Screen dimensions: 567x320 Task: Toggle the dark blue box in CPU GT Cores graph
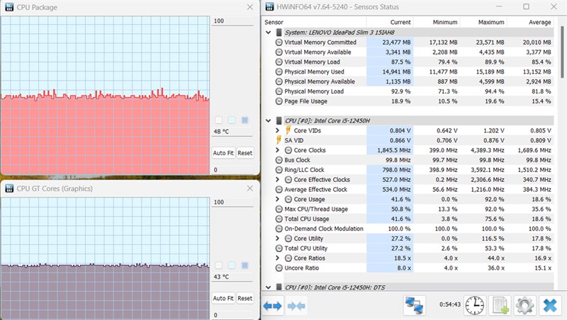pyautogui.click(x=245, y=265)
